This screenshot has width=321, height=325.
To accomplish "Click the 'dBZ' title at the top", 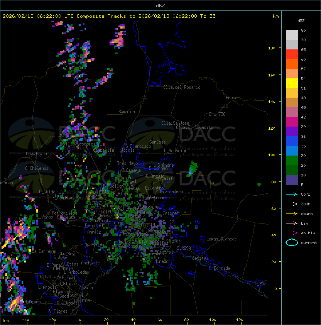I will coord(160,6).
